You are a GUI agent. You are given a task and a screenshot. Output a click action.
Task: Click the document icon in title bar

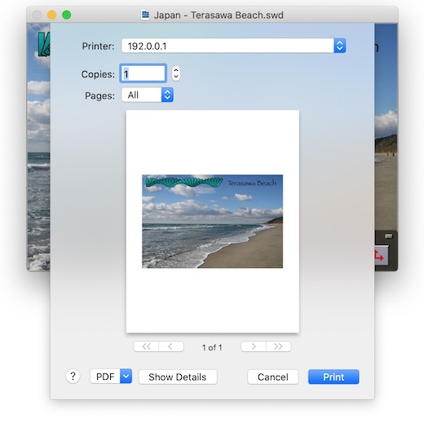pyautogui.click(x=145, y=15)
